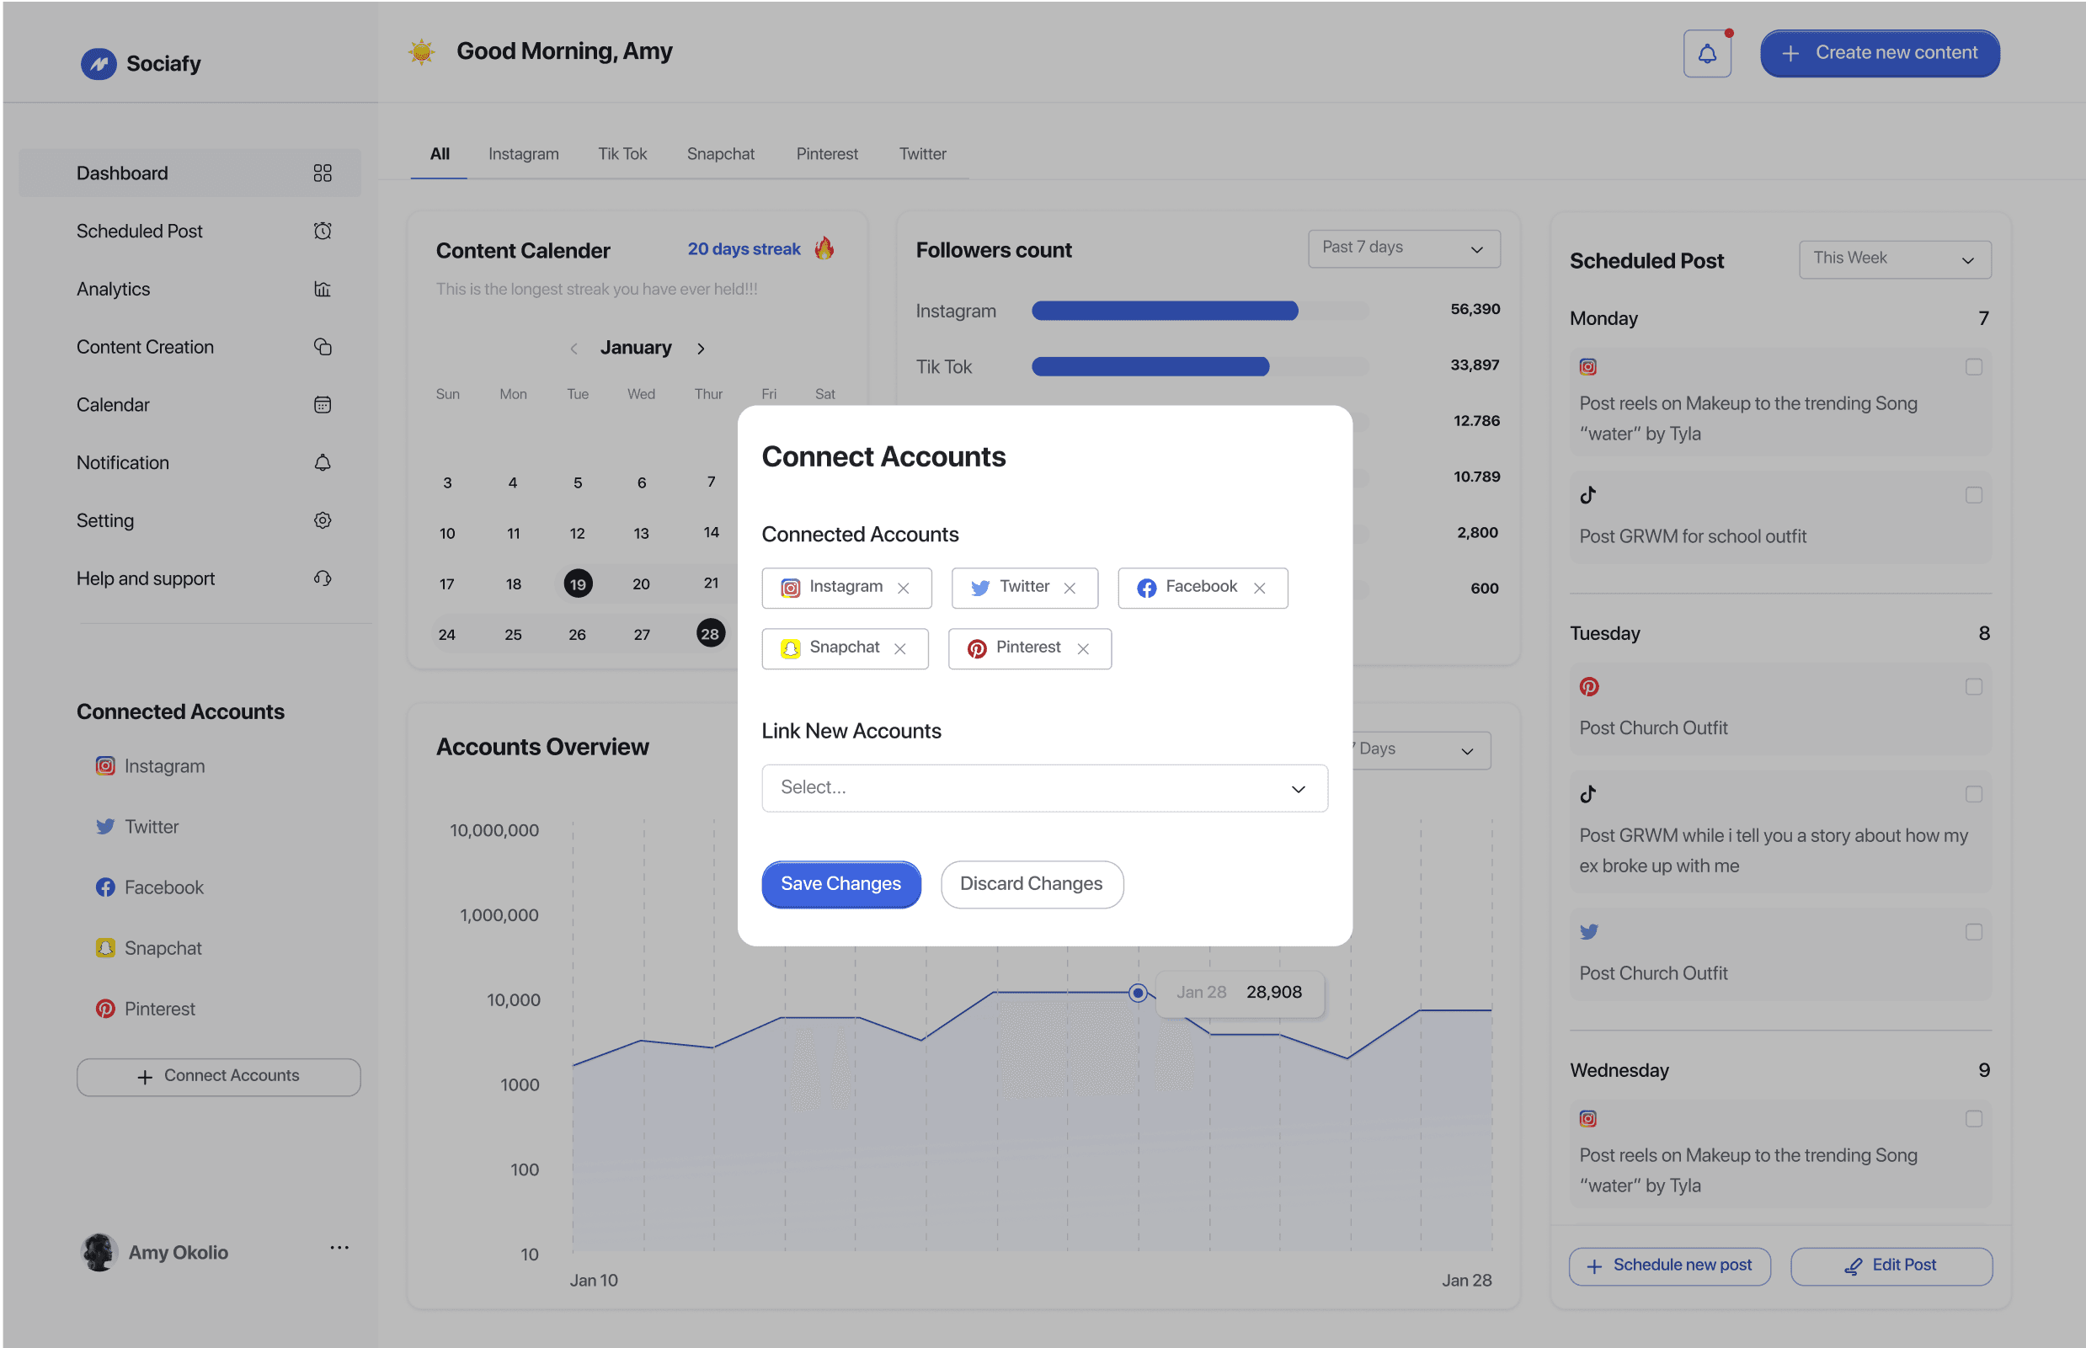Open the Link New Accounts Select dropdown
Image resolution: width=2086 pixels, height=1348 pixels.
pyautogui.click(x=1043, y=788)
